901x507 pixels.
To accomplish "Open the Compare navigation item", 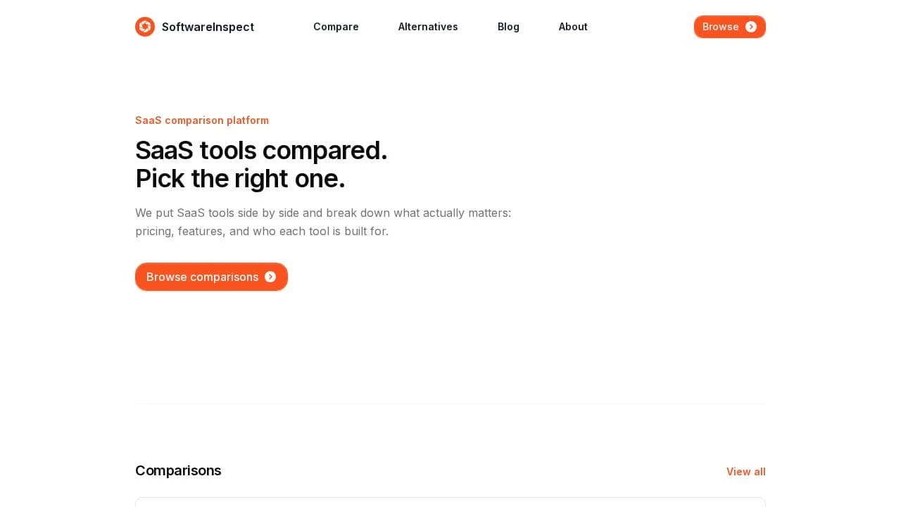I will click(336, 27).
